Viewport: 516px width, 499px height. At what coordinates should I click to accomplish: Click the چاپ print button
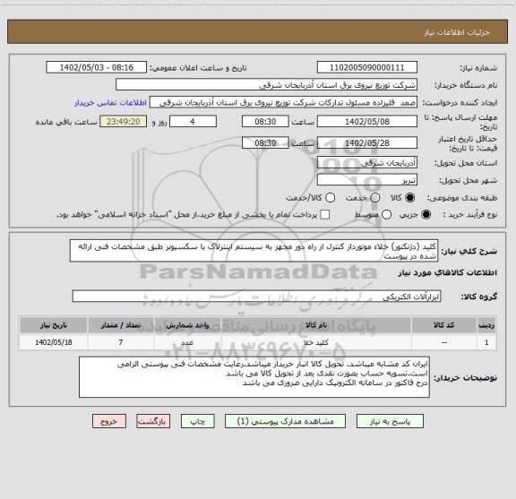198,421
